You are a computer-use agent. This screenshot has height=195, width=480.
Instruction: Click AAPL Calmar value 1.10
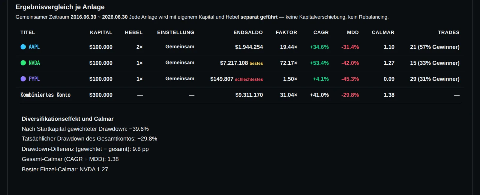coord(389,47)
